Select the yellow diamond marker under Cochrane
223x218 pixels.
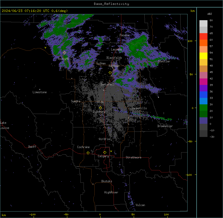(88, 153)
